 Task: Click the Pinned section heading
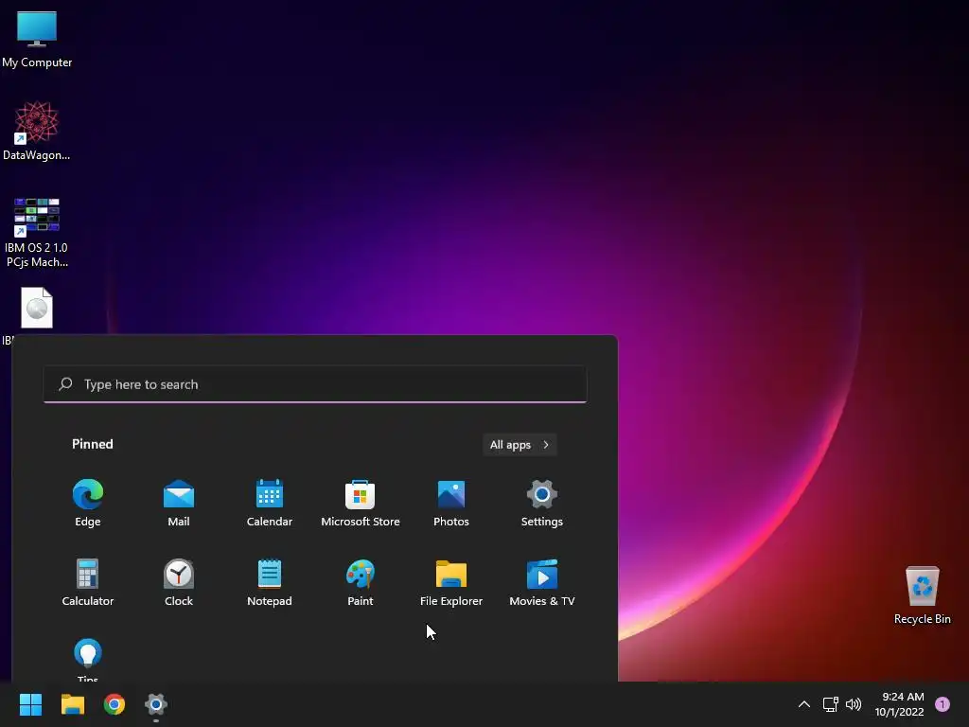coord(93,444)
